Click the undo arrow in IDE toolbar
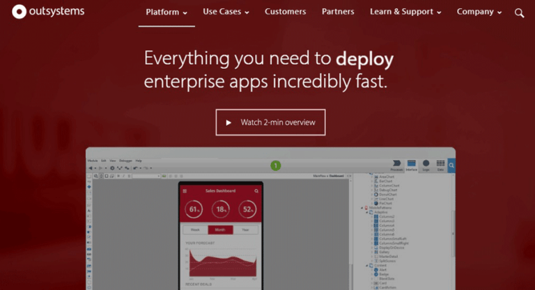This screenshot has width=535, height=290. [x=135, y=168]
